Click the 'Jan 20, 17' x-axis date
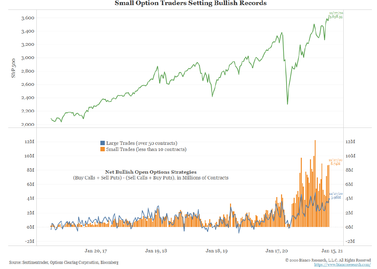The height and width of the screenshot is (269, 377). point(96,251)
